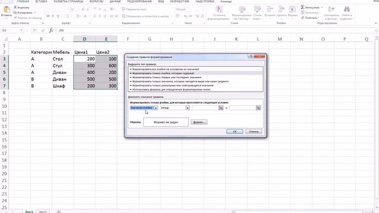This screenshot has width=379, height=213.
Task: Toggle underline Ч formatting
Action: (x=58, y=16)
